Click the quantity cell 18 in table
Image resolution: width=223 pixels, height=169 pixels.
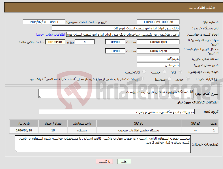pyautogui.click(x=53, y=130)
